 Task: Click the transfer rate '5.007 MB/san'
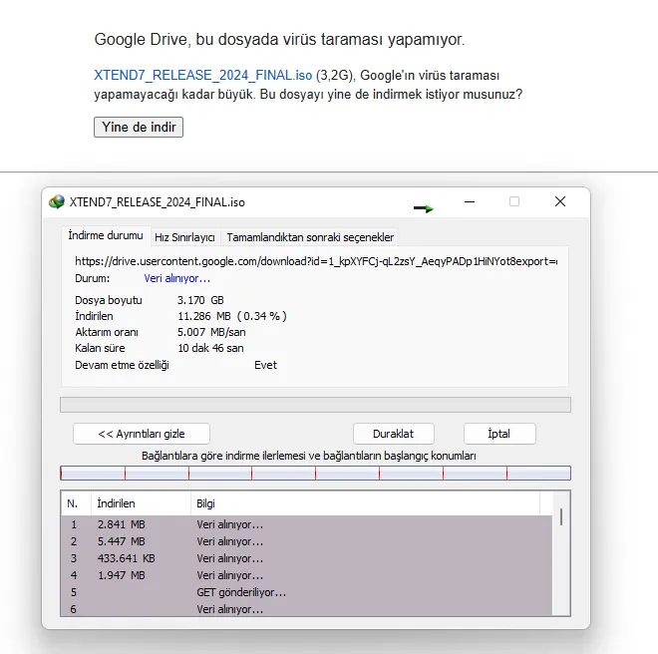211,332
